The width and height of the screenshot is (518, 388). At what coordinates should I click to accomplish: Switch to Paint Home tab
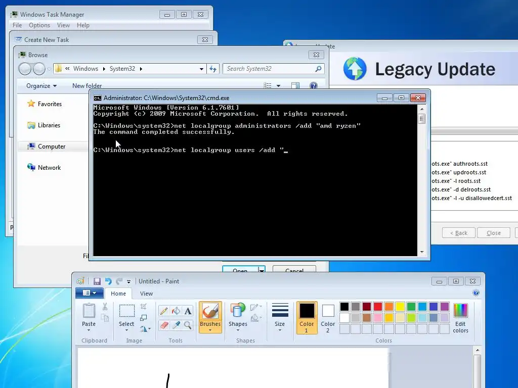coord(118,294)
